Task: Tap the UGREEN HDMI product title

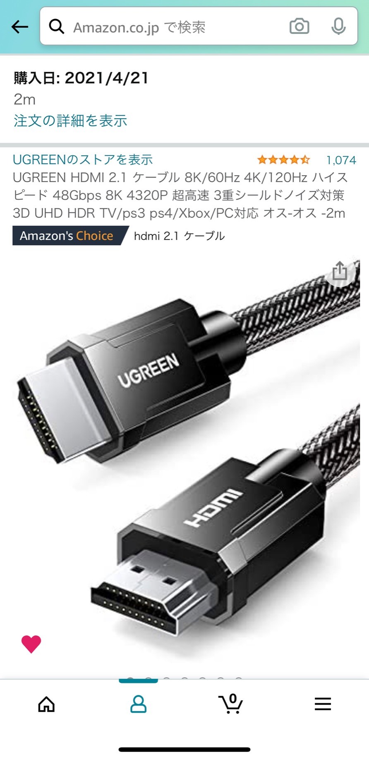Action: pos(180,195)
